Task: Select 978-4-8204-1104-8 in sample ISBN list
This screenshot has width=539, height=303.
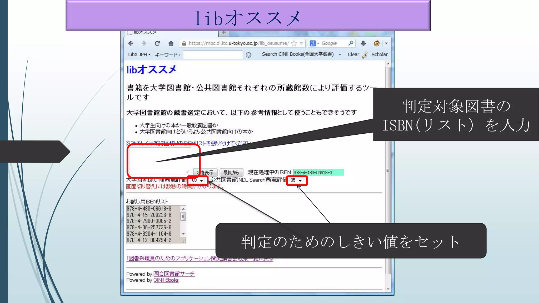Action: (149, 234)
